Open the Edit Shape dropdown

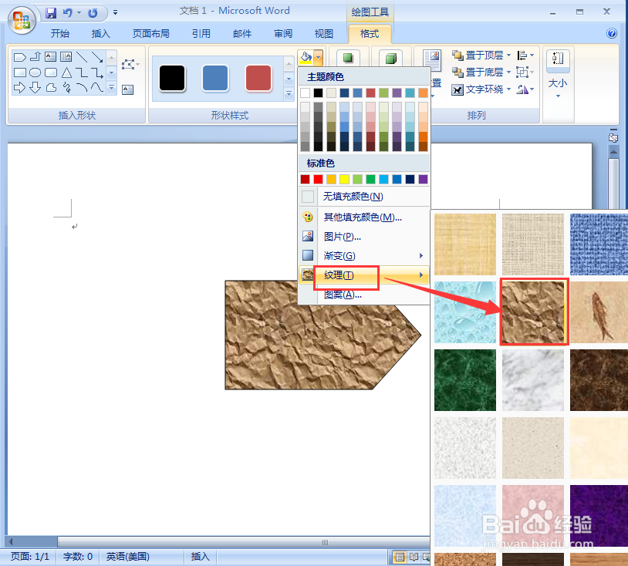pyautogui.click(x=130, y=65)
